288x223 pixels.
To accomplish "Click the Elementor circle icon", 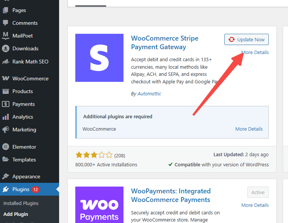I will (x=6, y=147).
